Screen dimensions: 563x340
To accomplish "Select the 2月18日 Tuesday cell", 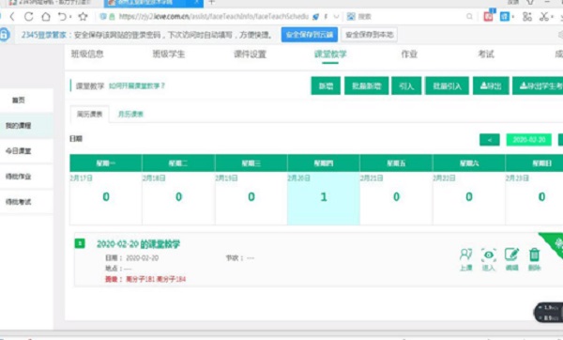I will 178,198.
